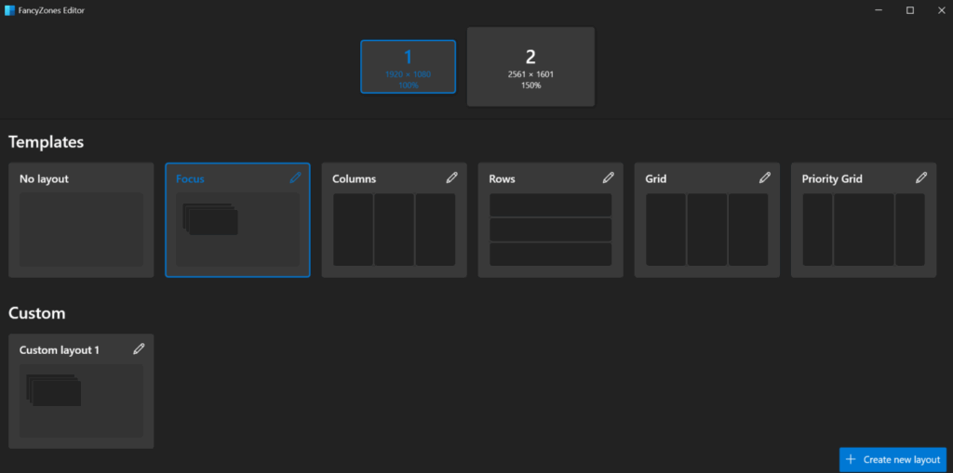Click the FancyZones Editor window title
Viewport: 953px width, 473px height.
click(52, 10)
